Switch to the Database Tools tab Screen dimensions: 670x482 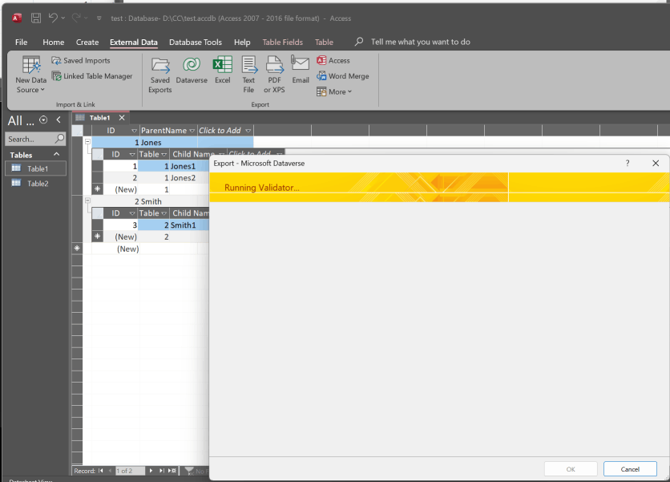point(196,42)
